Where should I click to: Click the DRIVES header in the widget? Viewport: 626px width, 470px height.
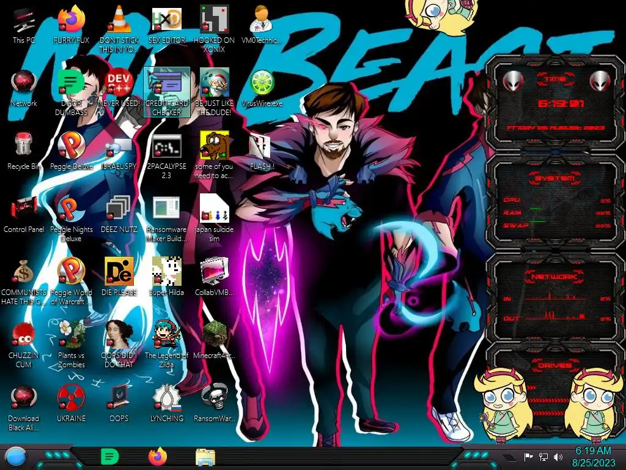(x=554, y=365)
